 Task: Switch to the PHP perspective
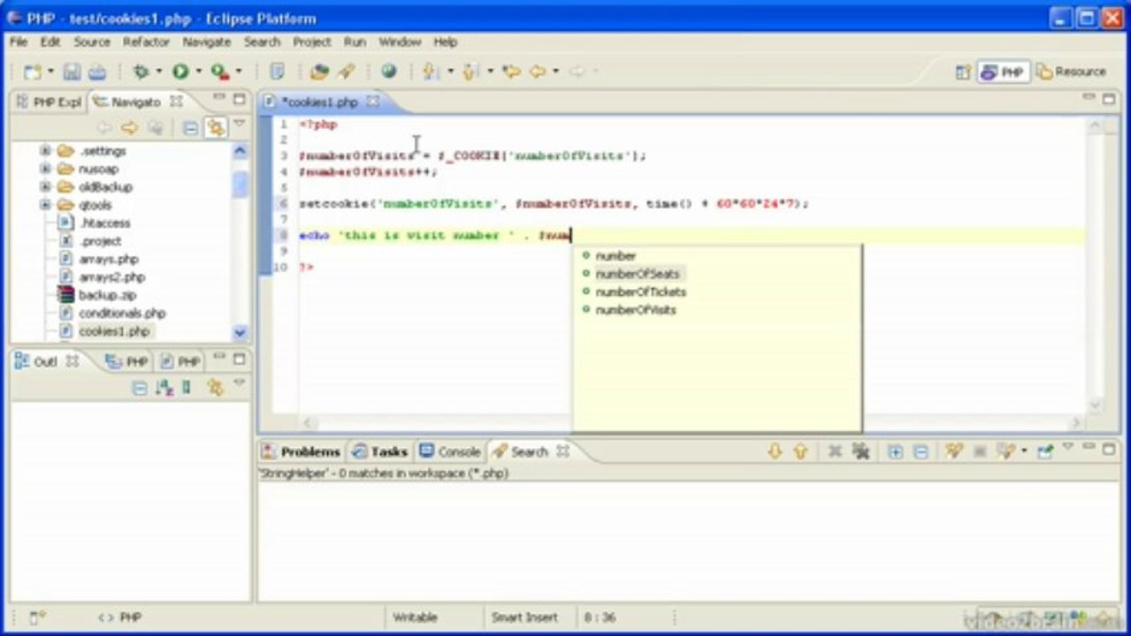click(1003, 72)
